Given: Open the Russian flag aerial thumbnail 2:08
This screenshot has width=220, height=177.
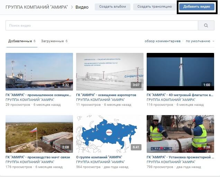Looking at the screenshot, I should pyautogui.click(x=39, y=134).
